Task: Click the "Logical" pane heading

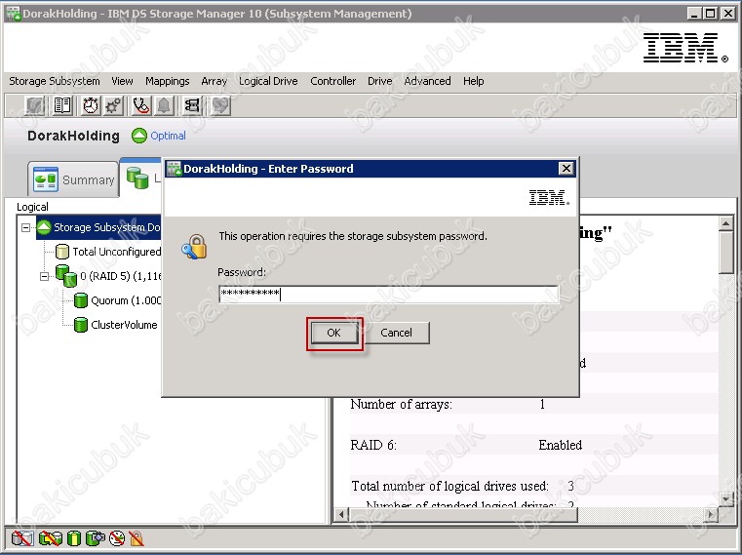Action: 32,207
